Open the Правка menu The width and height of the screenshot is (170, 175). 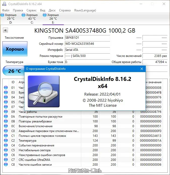18,10
